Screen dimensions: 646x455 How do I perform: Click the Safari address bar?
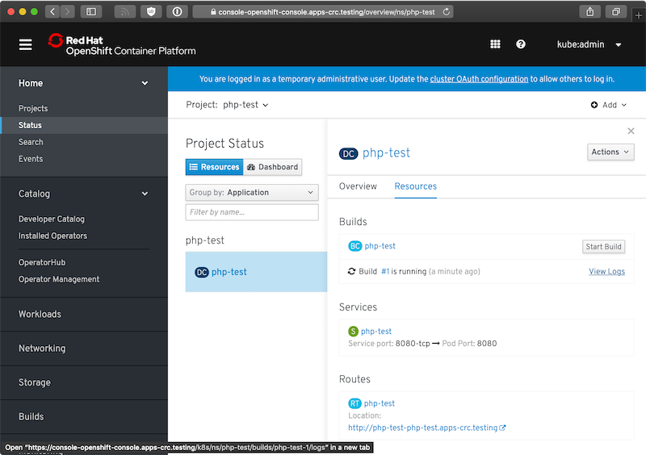pos(323,12)
